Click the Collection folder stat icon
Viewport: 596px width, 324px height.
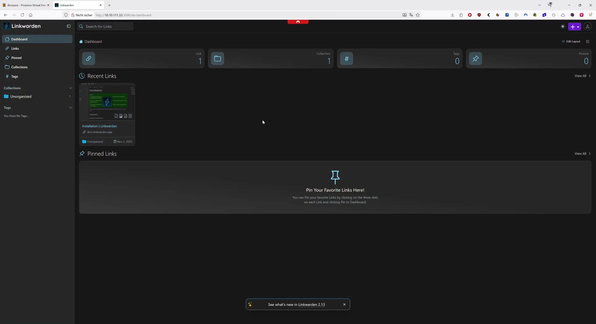(x=218, y=58)
